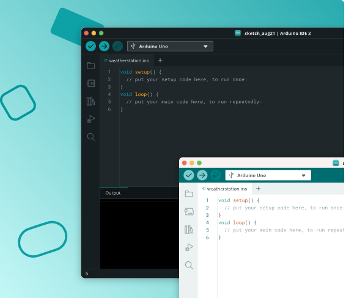Switch to Output panel tab
Image resolution: width=346 pixels, height=298 pixels.
[113, 193]
